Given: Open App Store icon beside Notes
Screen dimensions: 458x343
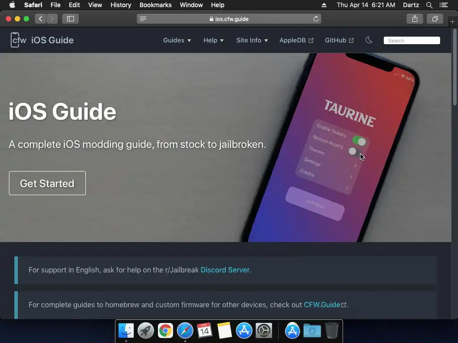Looking at the screenshot, I should [244, 330].
